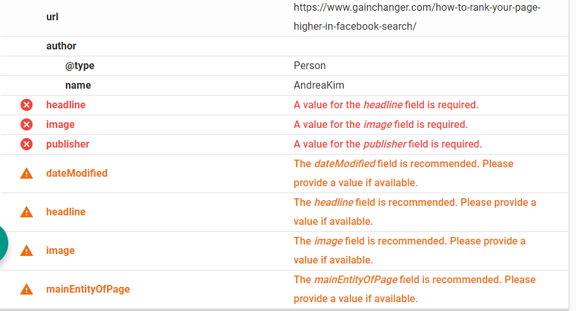The height and width of the screenshot is (311, 576).
Task: Click the red error icon beside publisher
Action: click(x=27, y=144)
